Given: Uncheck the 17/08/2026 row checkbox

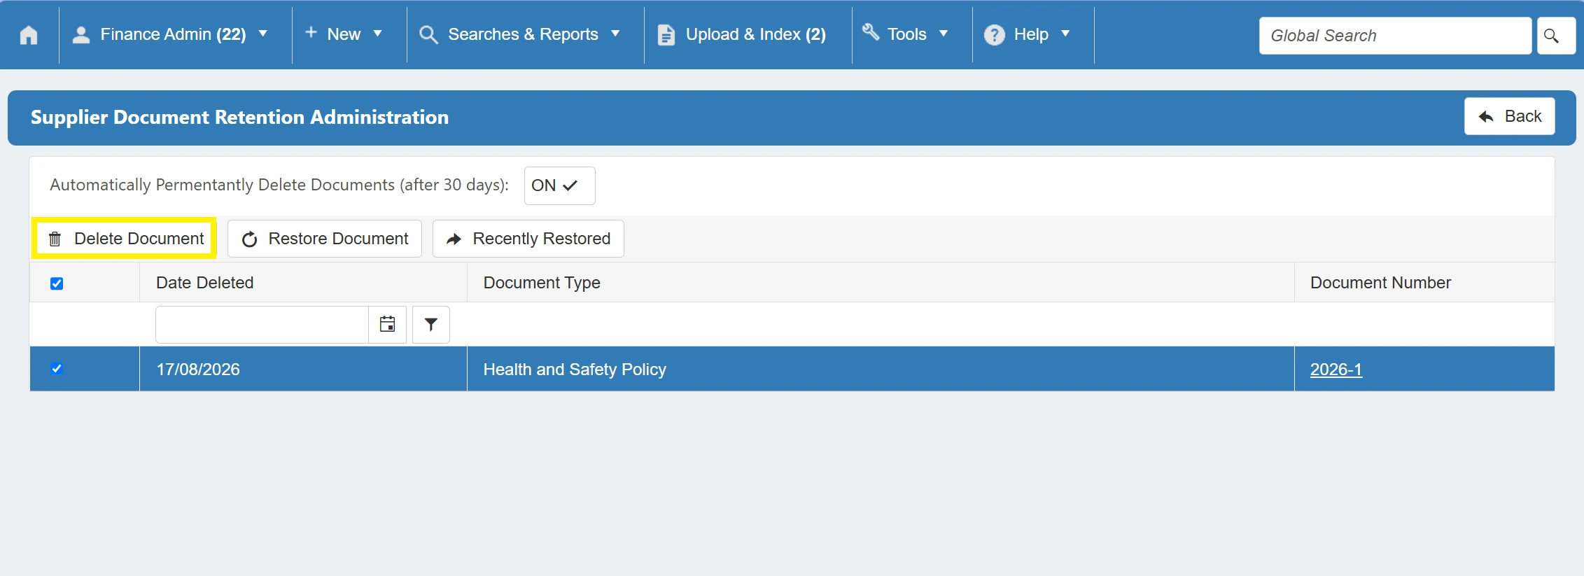Looking at the screenshot, I should coord(57,369).
